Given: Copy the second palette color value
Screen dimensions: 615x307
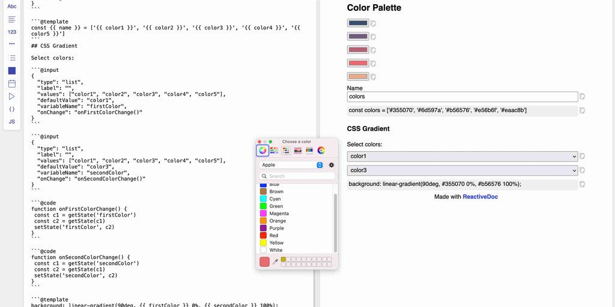Looking at the screenshot, I should tap(374, 37).
